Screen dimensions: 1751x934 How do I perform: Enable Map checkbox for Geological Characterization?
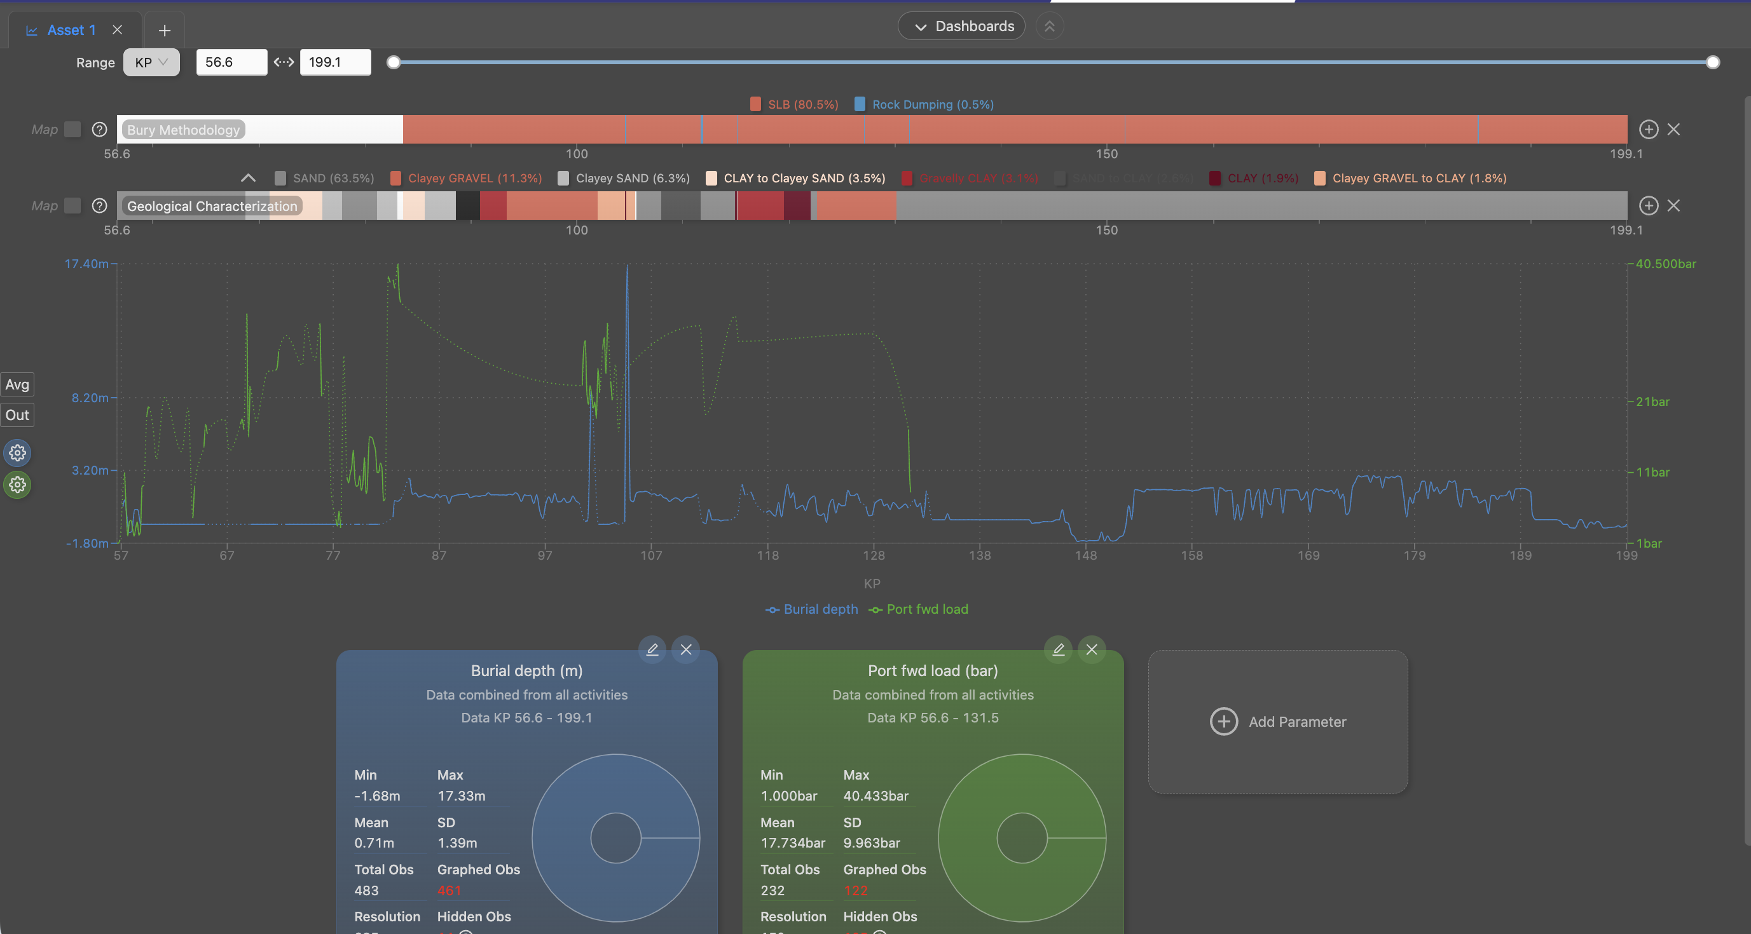coord(72,205)
